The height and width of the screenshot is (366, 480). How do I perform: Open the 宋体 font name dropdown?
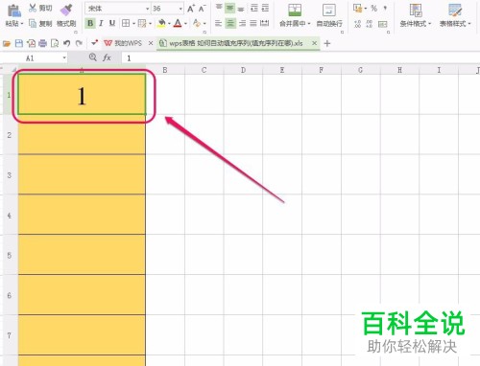(x=148, y=9)
